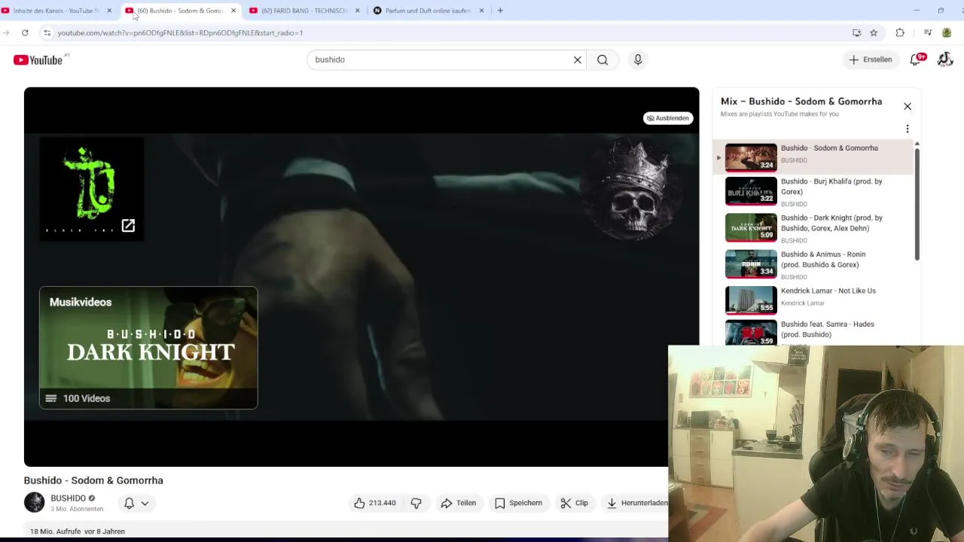Play Bushido & Animus - Ronin from the mix

click(x=813, y=265)
